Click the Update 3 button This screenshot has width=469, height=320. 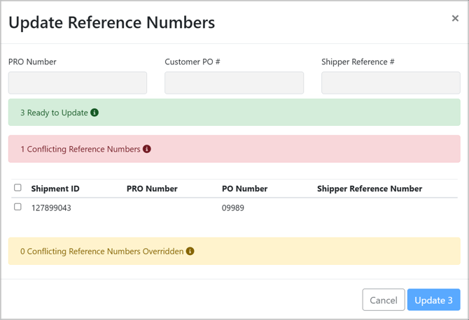pos(433,300)
